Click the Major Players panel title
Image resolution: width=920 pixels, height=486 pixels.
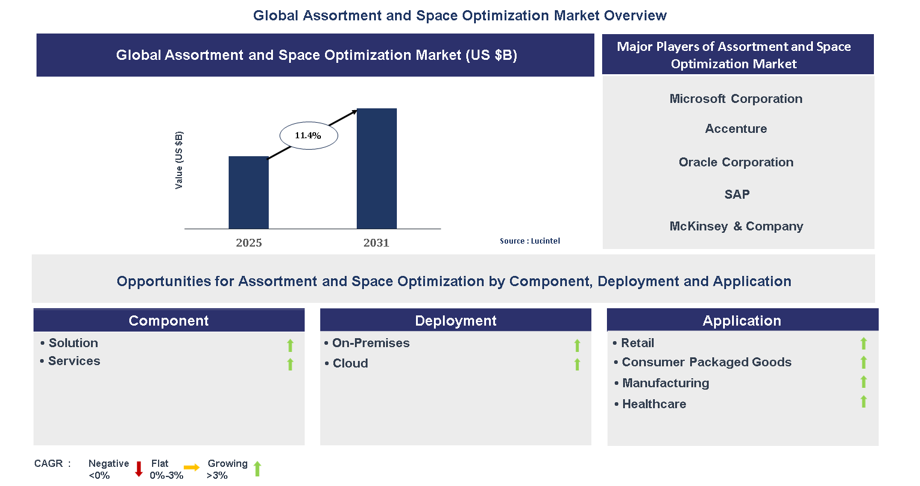[736, 55]
